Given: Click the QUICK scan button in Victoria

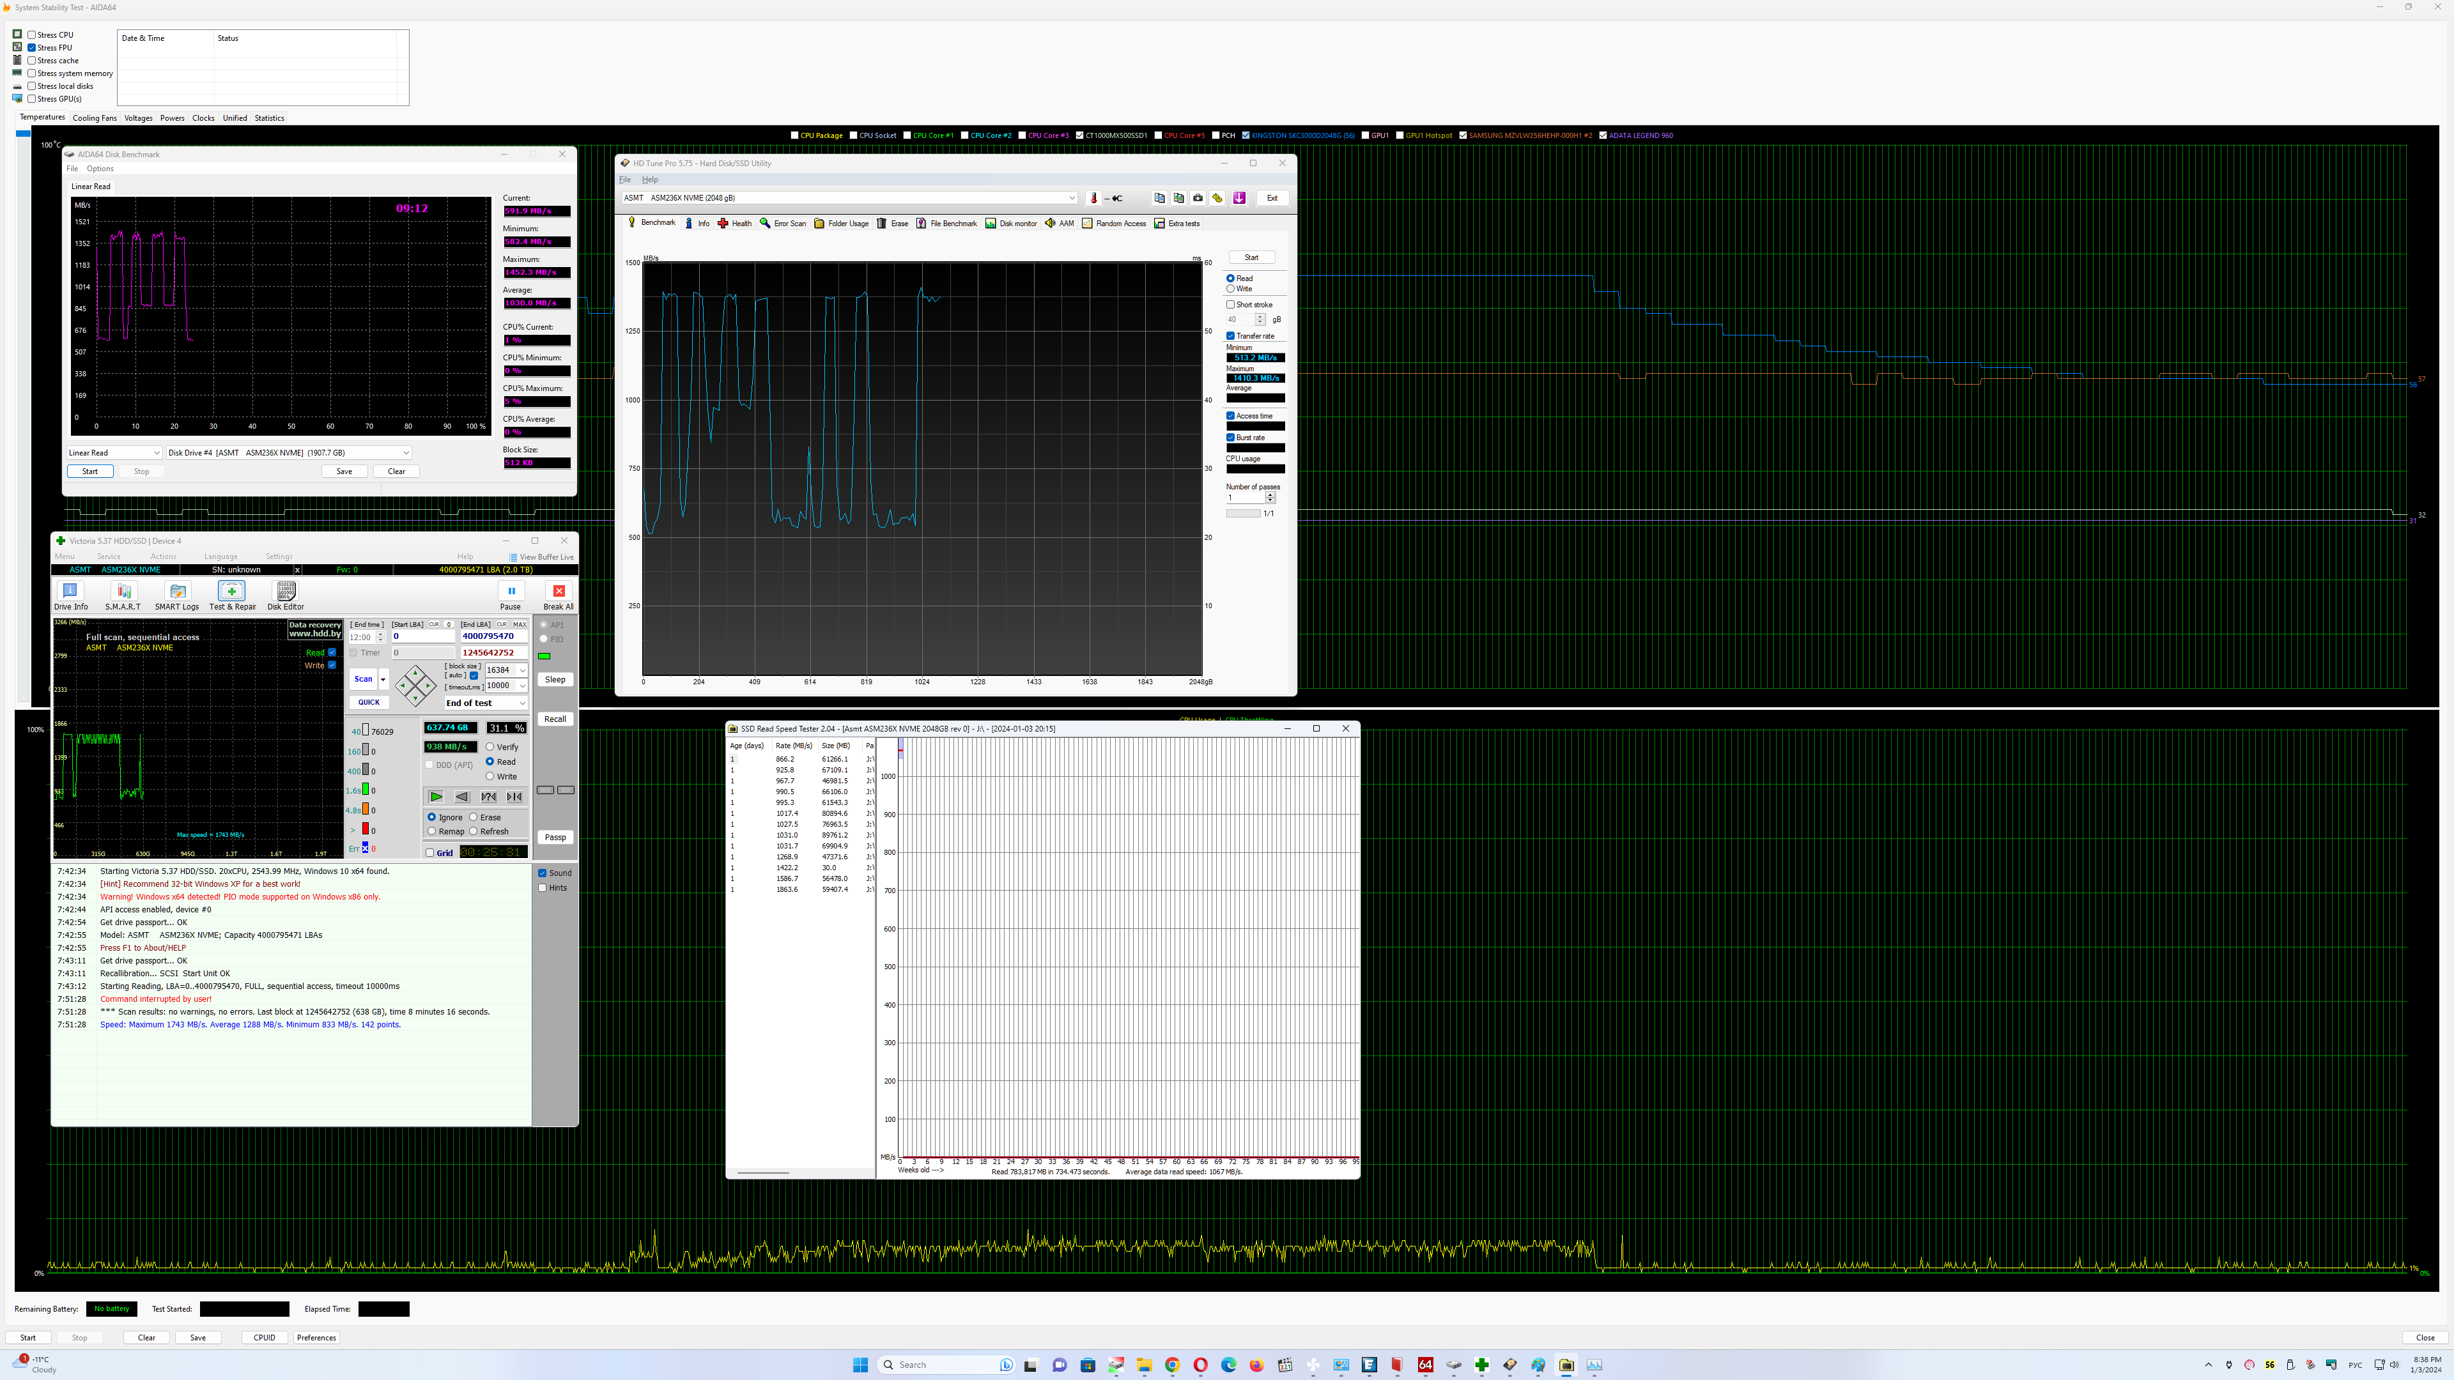Looking at the screenshot, I should 369,703.
